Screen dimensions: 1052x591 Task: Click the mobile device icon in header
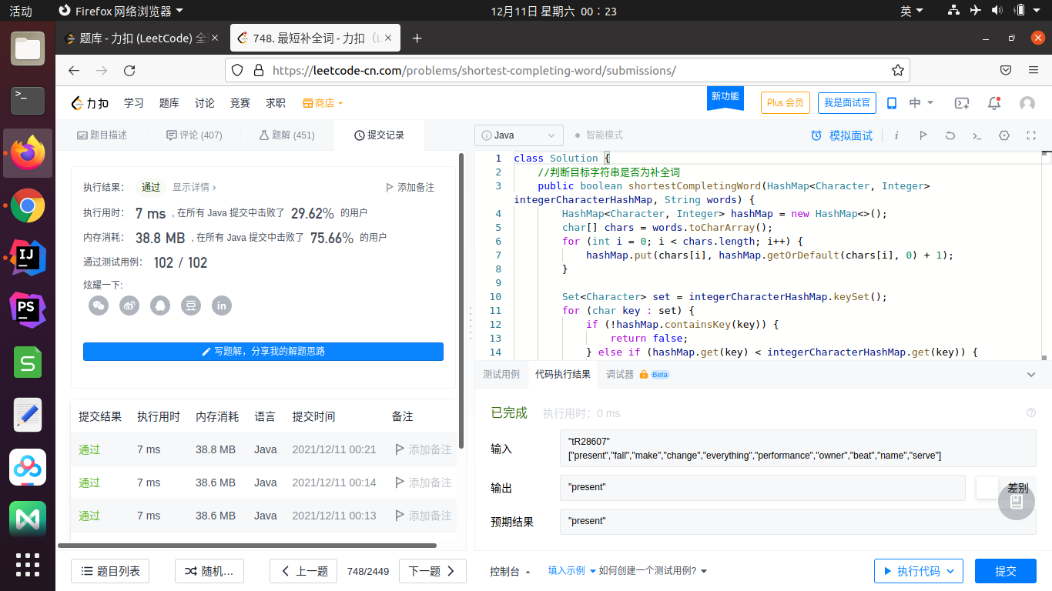[892, 103]
